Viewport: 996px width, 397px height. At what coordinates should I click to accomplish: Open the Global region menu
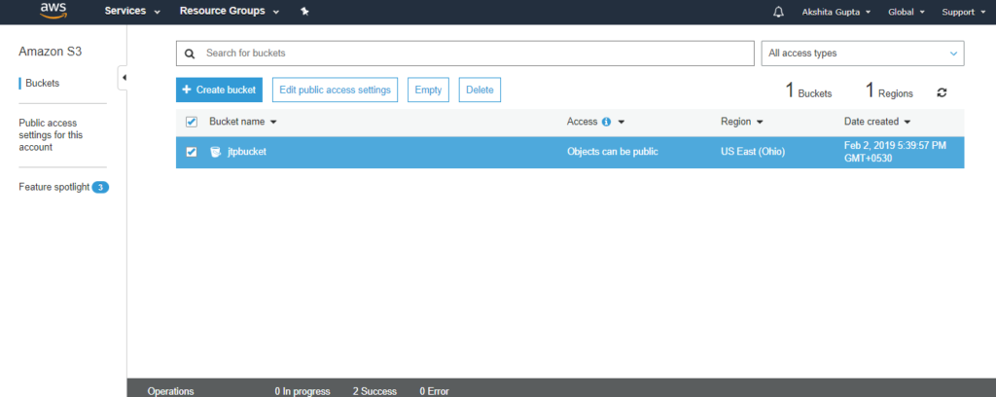(x=906, y=12)
